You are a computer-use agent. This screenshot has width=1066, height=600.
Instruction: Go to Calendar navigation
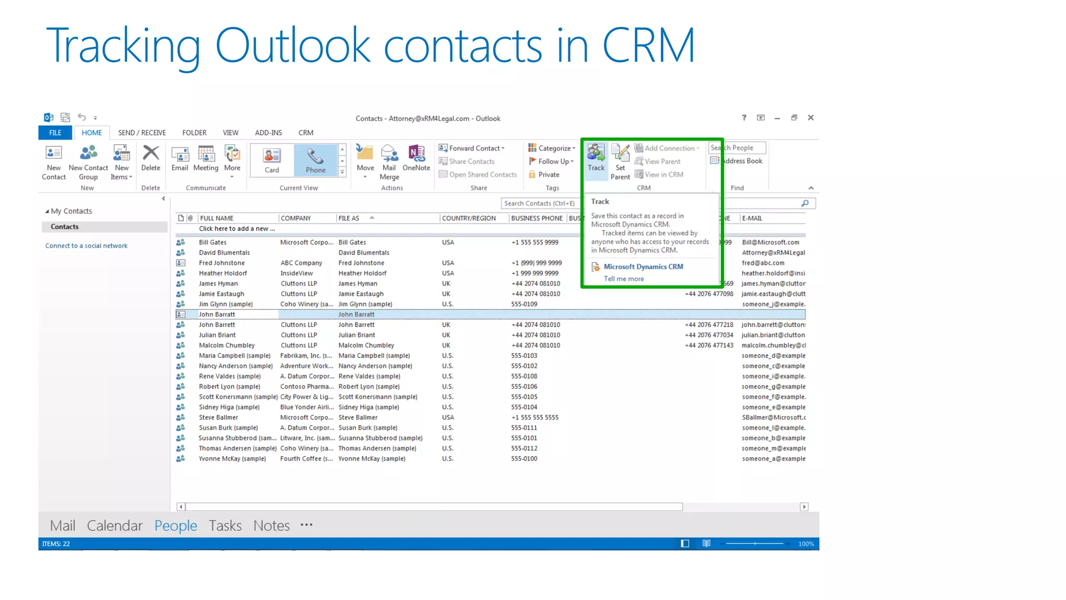coord(115,526)
